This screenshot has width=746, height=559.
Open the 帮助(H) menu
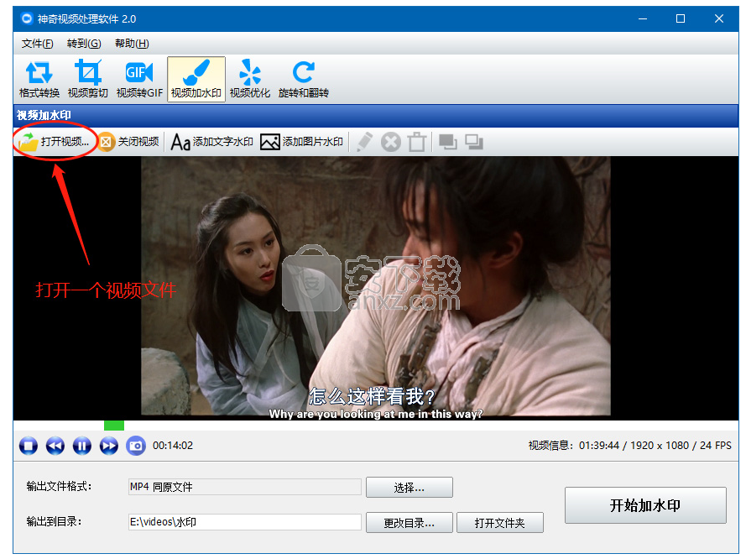point(132,44)
